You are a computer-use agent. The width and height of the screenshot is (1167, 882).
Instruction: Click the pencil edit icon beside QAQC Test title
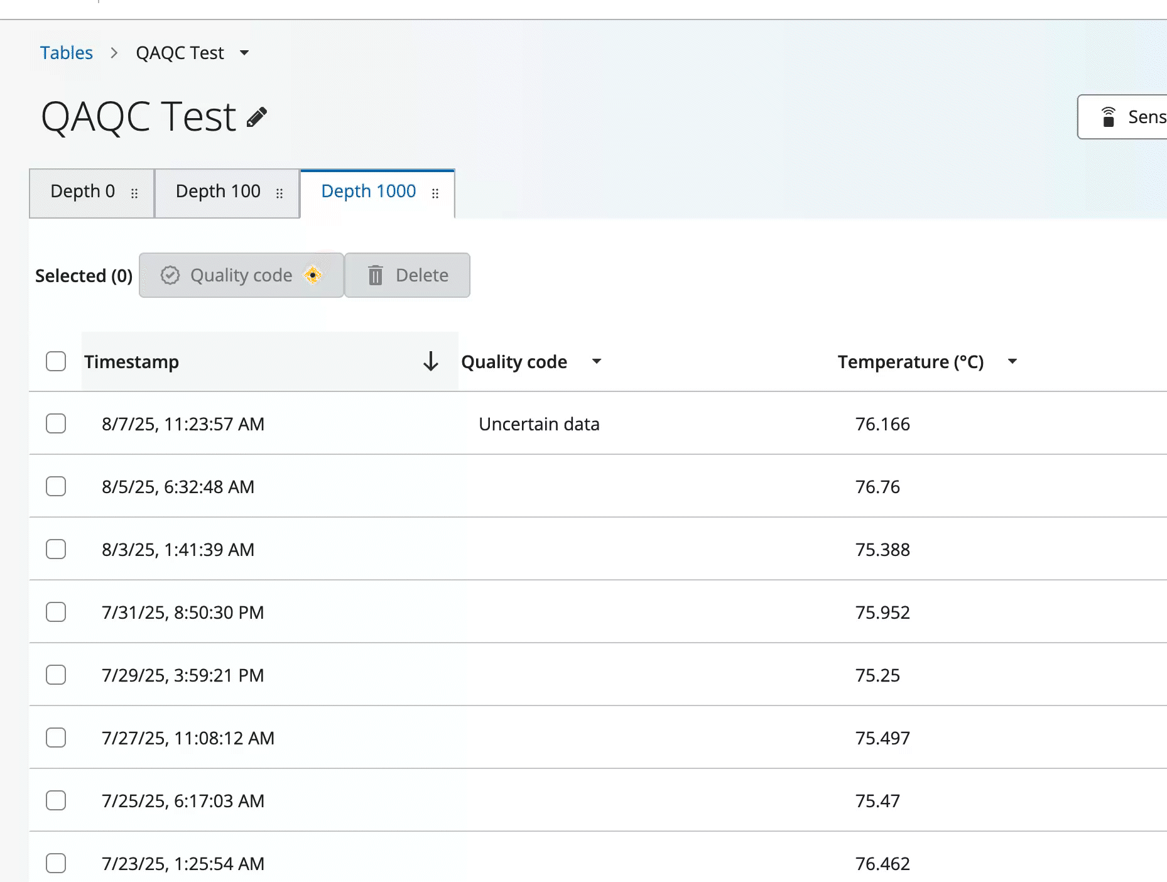pyautogui.click(x=257, y=117)
